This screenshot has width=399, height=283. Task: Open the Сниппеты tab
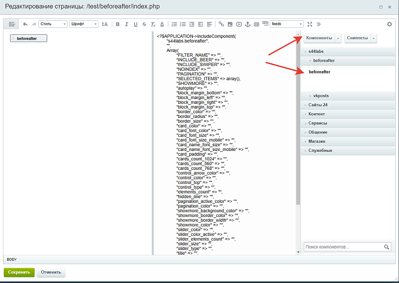357,38
